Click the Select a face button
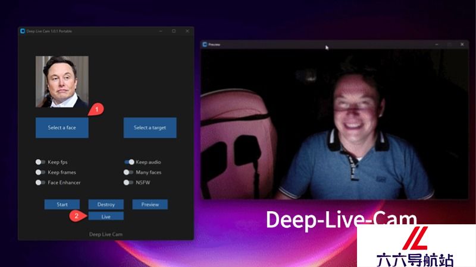Screen dimensions: 476x267 pyautogui.click(x=62, y=128)
